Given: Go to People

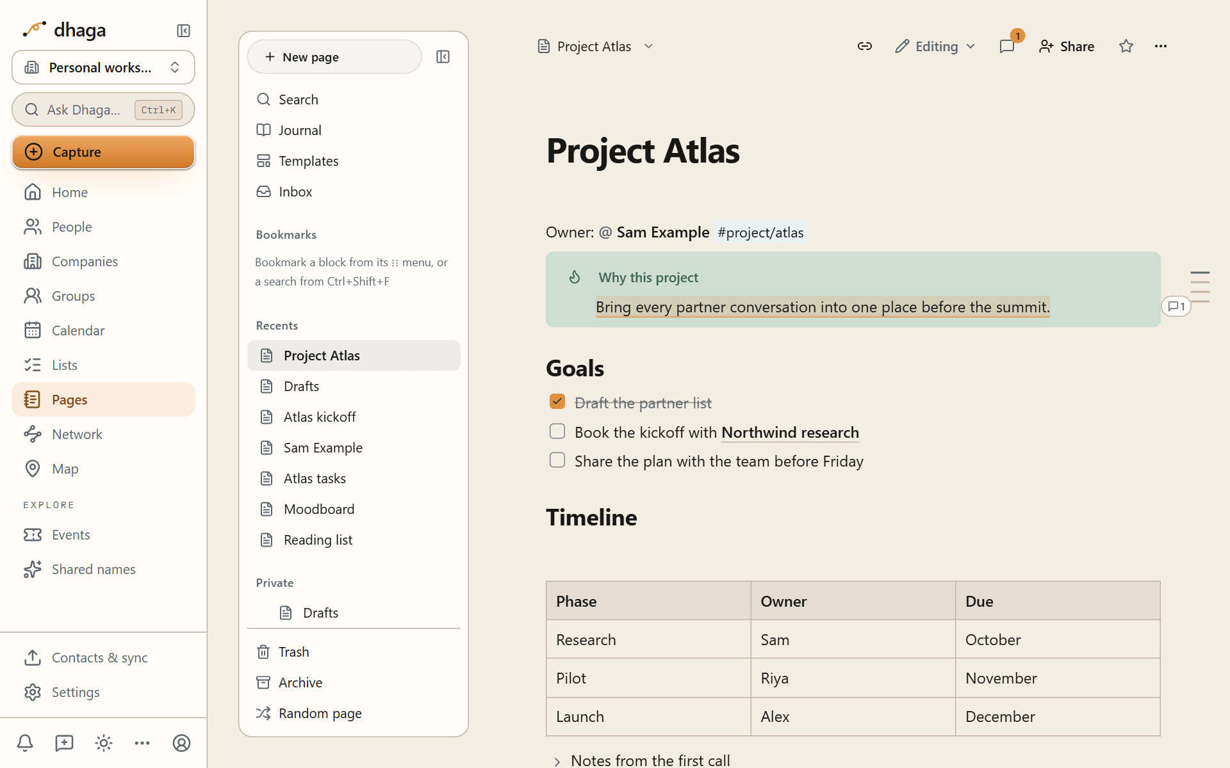Looking at the screenshot, I should (x=103, y=227).
